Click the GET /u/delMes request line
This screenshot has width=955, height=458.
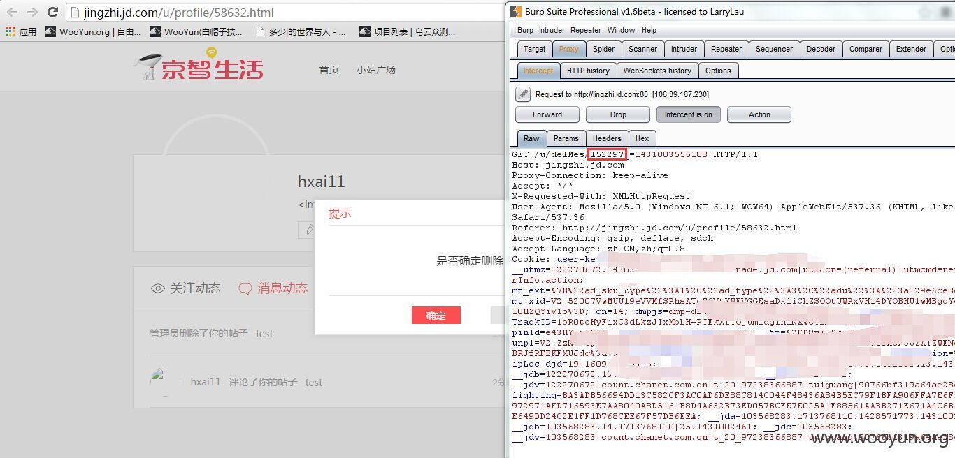(x=635, y=154)
